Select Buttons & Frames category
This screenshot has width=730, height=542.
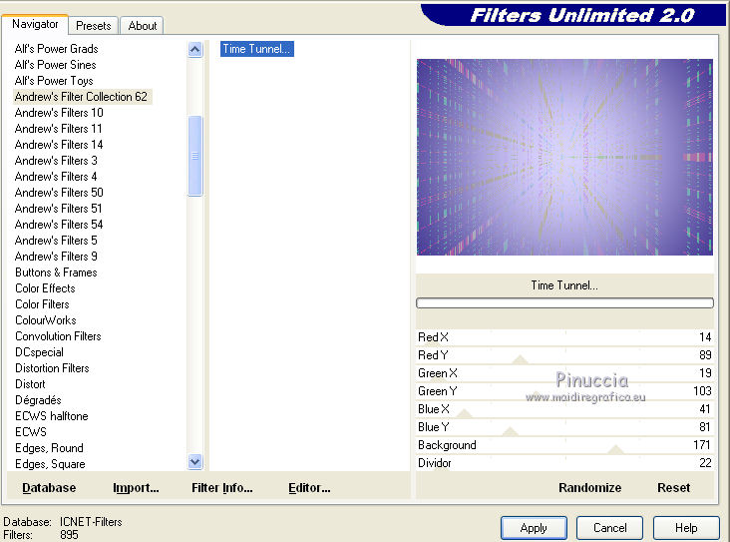coord(56,272)
